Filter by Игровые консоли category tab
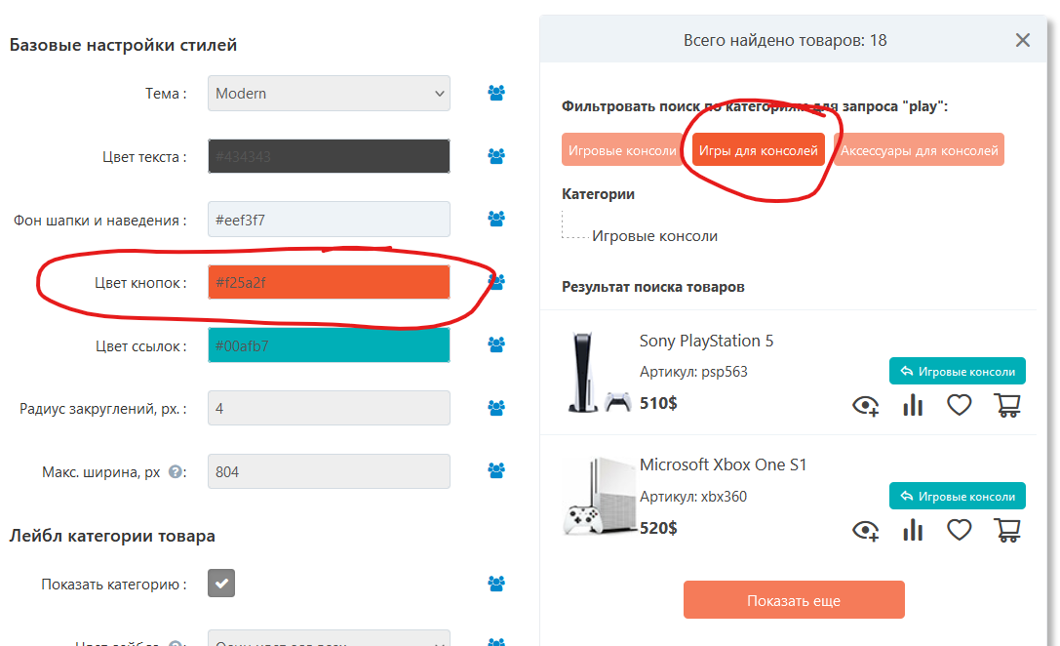The width and height of the screenshot is (1060, 646). tap(622, 150)
